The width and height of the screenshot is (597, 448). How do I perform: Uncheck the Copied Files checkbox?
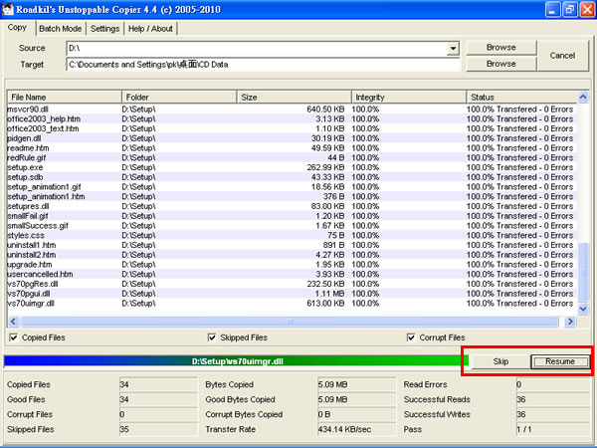click(13, 337)
